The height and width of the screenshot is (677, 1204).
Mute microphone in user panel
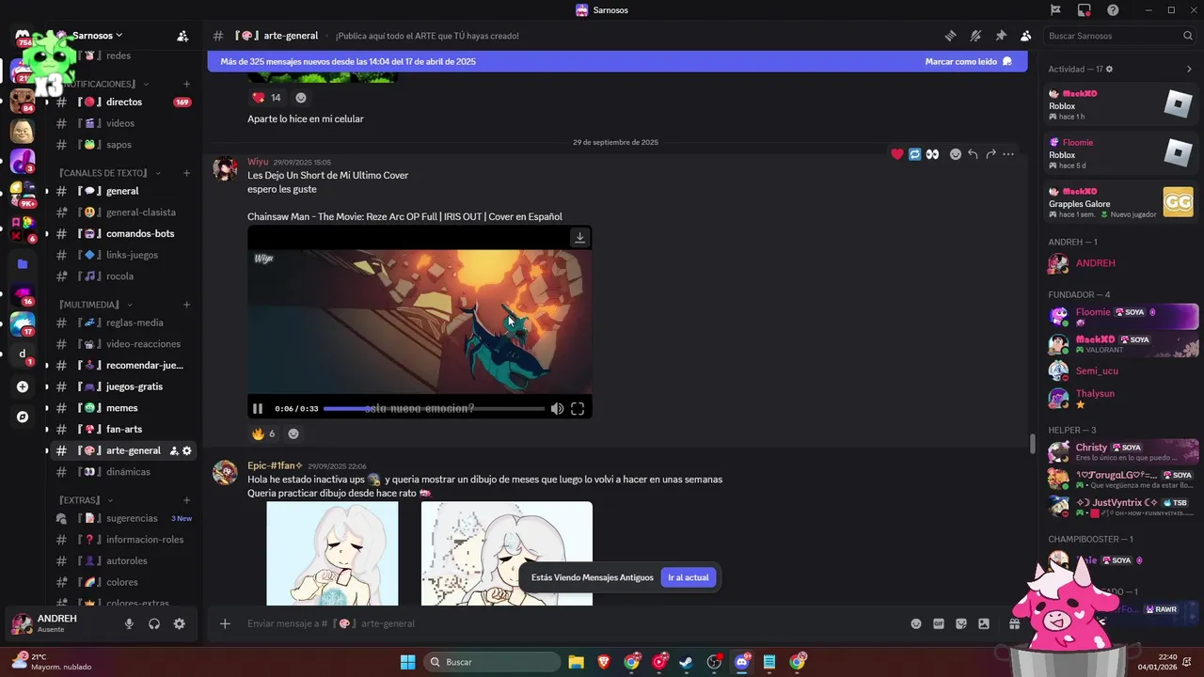click(x=129, y=623)
